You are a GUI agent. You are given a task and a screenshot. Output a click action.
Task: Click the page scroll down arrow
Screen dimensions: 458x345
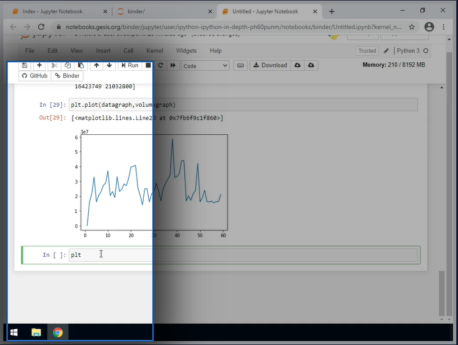point(449,320)
